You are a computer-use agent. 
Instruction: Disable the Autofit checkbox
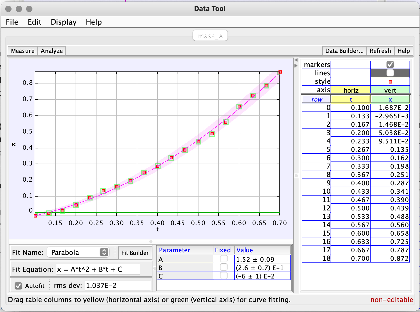[x=18, y=286]
